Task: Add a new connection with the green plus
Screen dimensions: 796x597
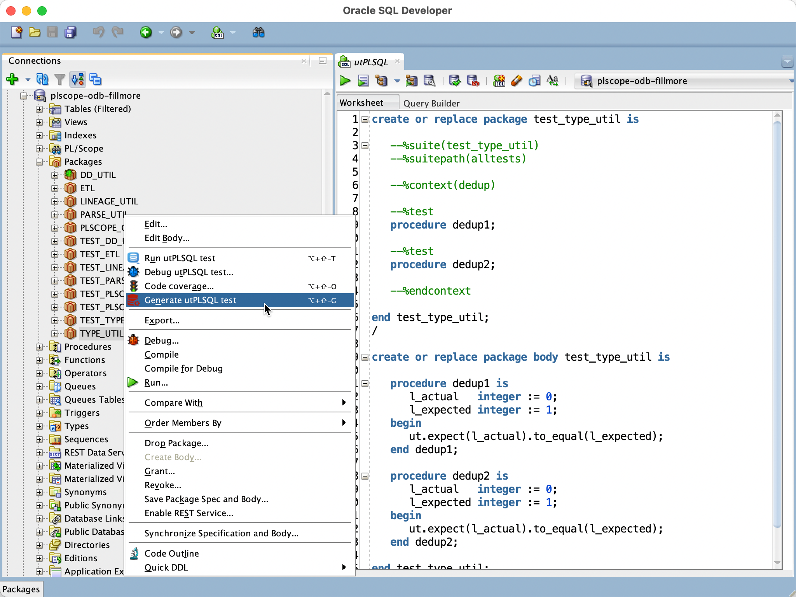Action: 12,79
